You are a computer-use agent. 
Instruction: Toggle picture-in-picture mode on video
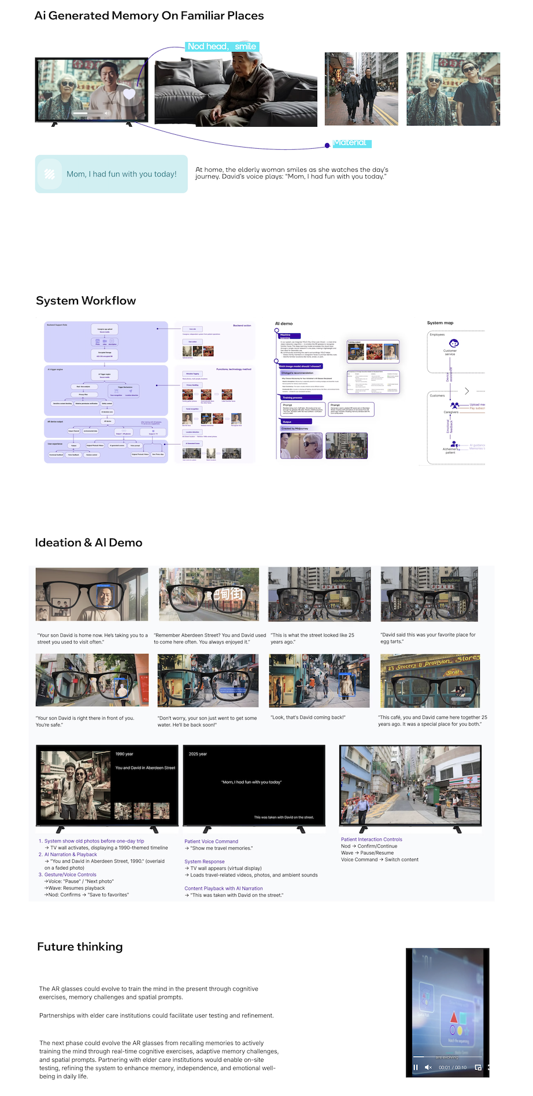coord(478,1067)
